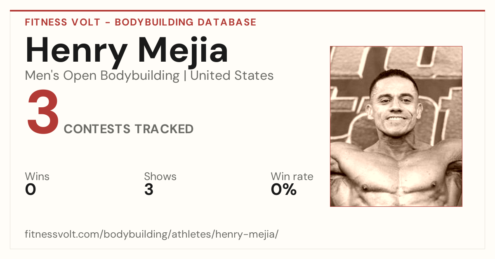The width and height of the screenshot is (495, 259).
Task: Click the red top border line
Action: click(247, 11)
